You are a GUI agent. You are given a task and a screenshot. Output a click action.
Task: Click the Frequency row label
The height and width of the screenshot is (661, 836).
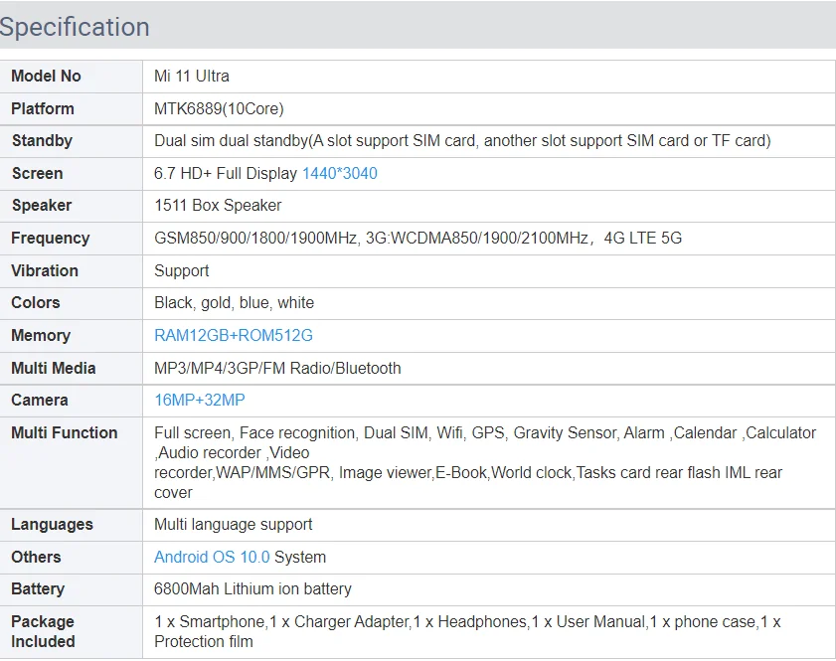[x=50, y=239]
